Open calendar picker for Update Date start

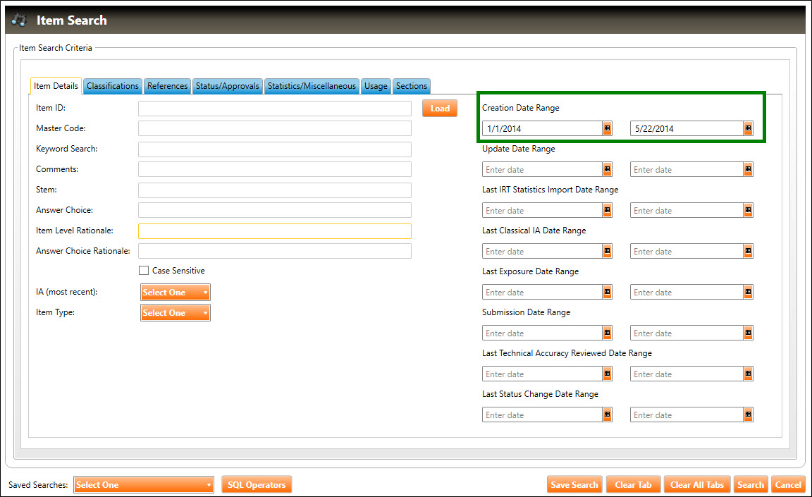tap(607, 170)
